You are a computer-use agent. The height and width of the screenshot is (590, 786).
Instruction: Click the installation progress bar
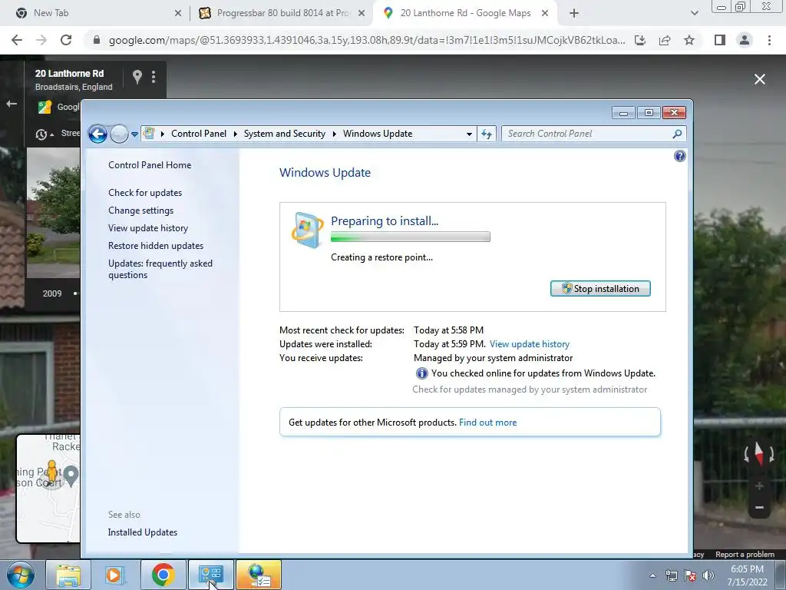pos(411,237)
